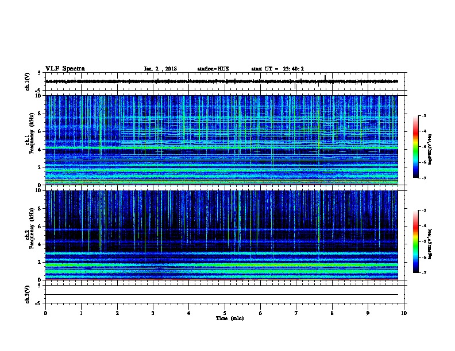The image size is (455, 351).
Task: Click the strong 4 kHz band in ch.1 spectrogram
Action: [x=222, y=148]
